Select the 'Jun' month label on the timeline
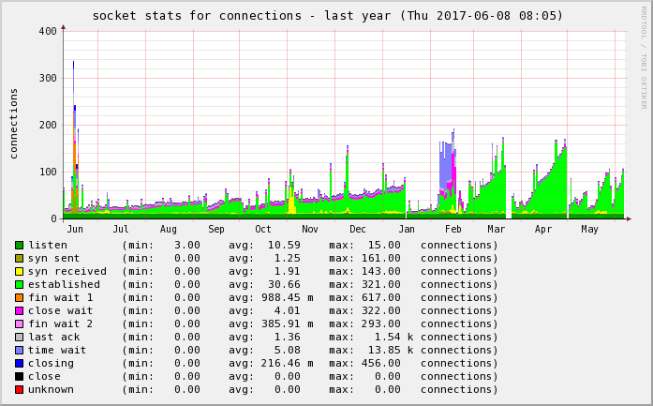653x406 pixels. 75,229
